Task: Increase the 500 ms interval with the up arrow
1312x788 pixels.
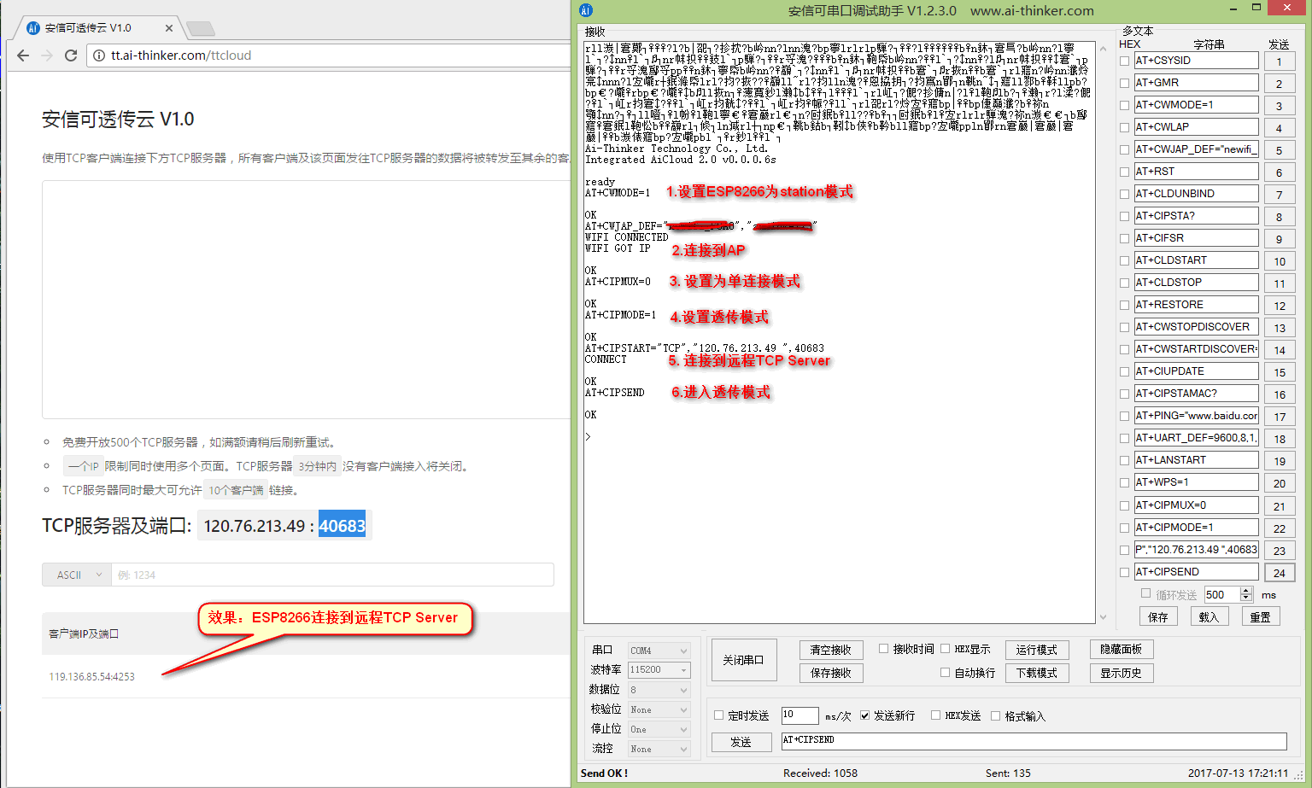Action: (1246, 591)
